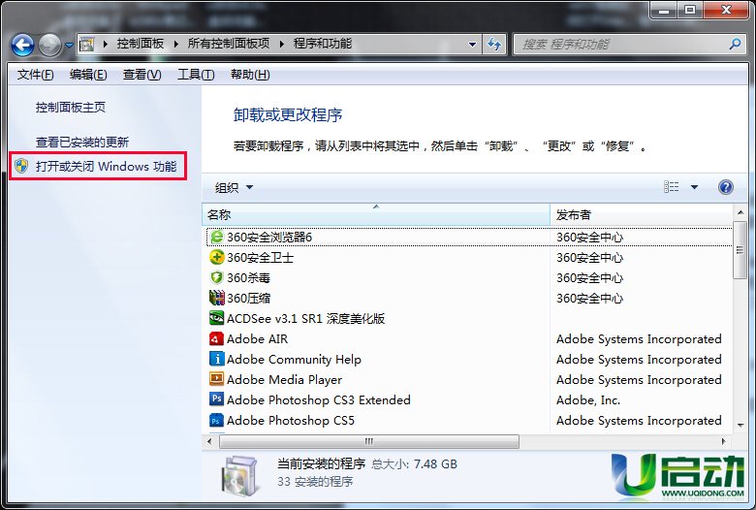Screen dimensions: 756x510
Task: Click 控制面板 in the breadcrumb
Action: click(141, 44)
